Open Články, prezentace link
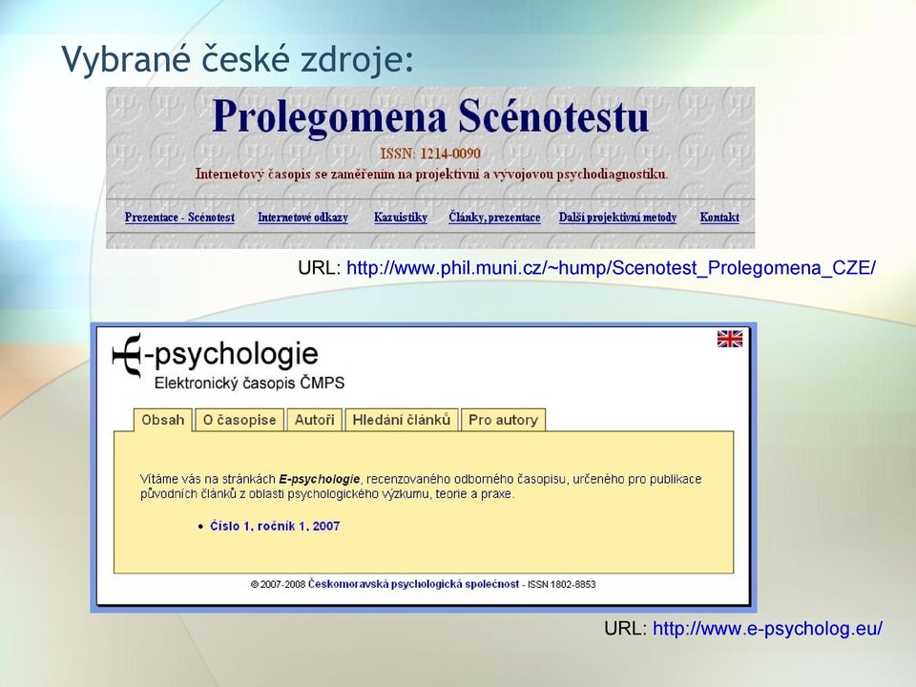Viewport: 916px width, 687px height. coord(494,218)
